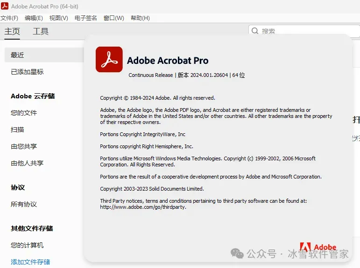
Task: Click Copyright 2003-2023 Solid Documents line
Action: point(152,189)
